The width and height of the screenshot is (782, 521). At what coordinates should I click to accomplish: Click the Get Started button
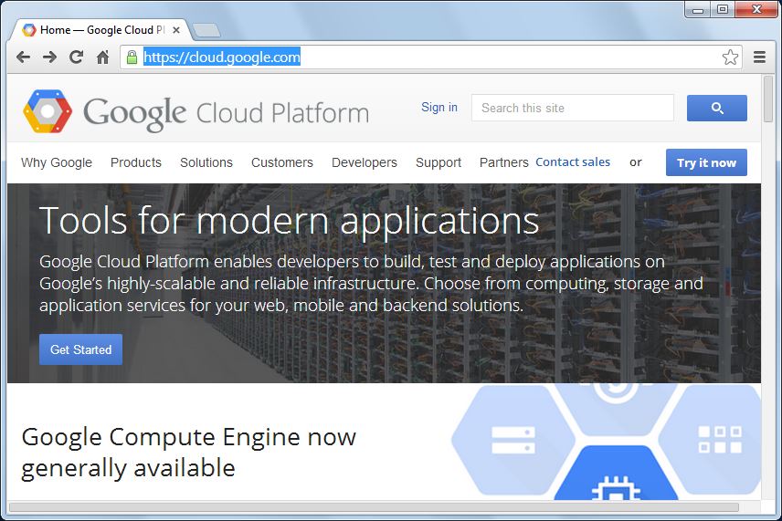[80, 349]
